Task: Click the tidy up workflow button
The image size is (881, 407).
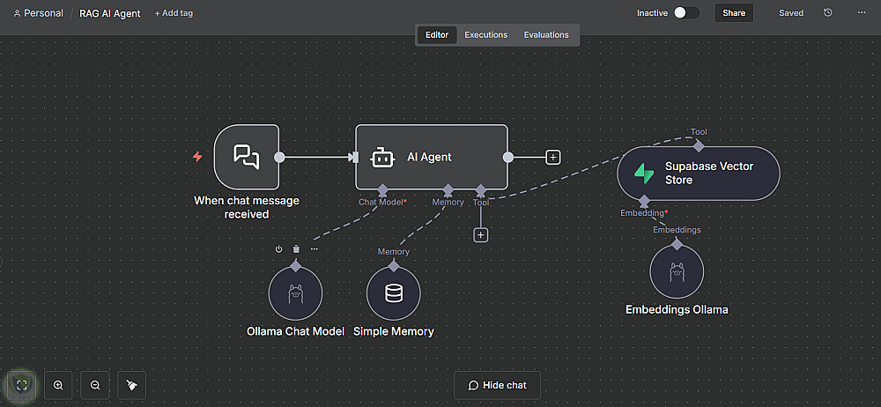Action: click(x=131, y=385)
